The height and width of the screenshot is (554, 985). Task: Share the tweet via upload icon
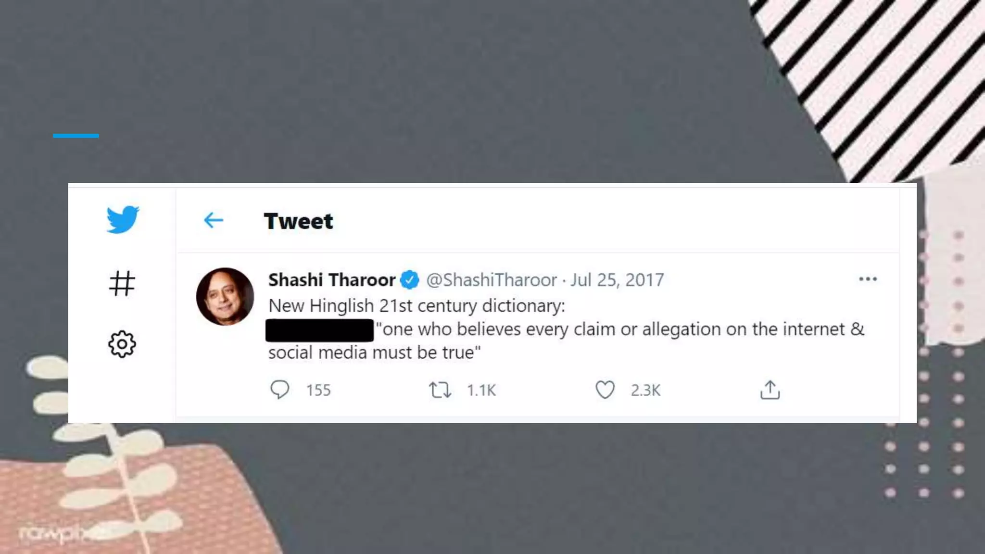770,390
